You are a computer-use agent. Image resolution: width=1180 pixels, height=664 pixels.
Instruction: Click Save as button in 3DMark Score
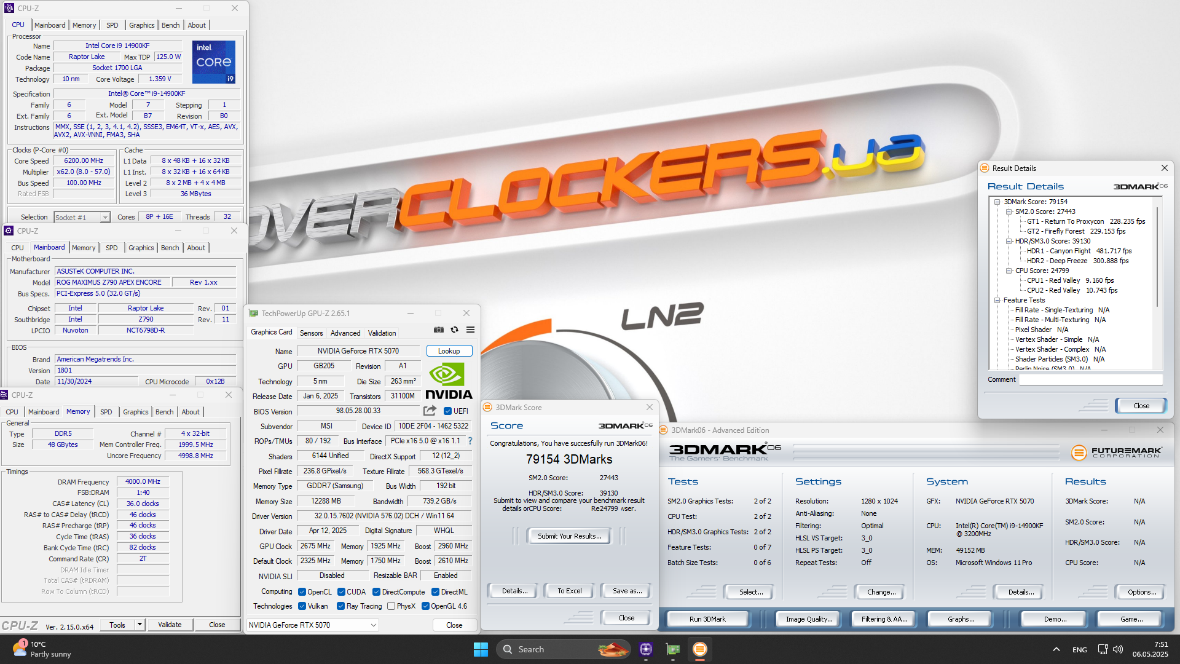[x=627, y=591]
